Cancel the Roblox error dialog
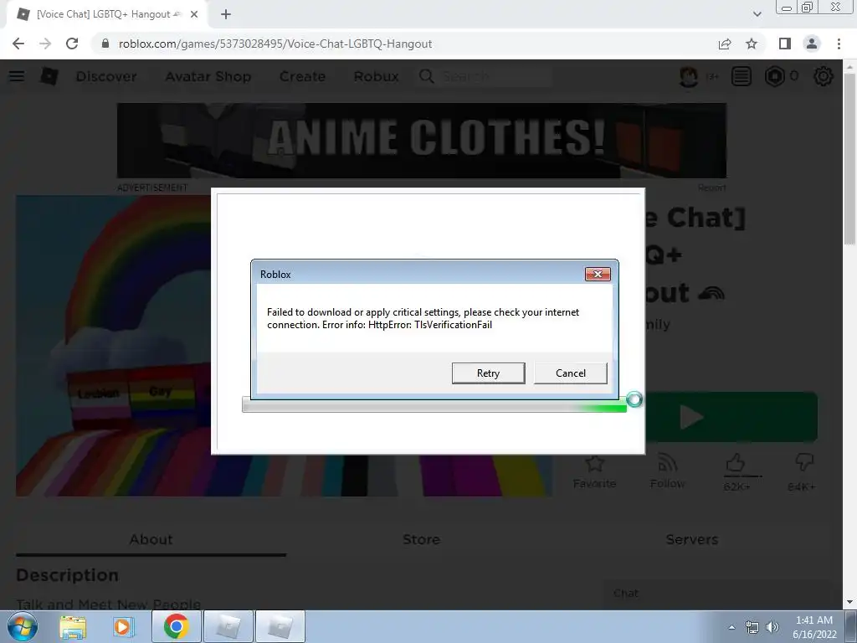 tap(570, 373)
